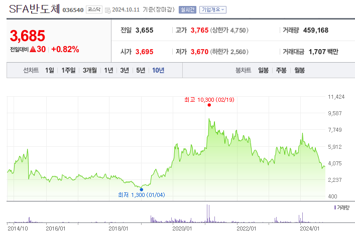The height and width of the screenshot is (240, 355).
Task: Show the 3년 chart range
Action: click(125, 70)
